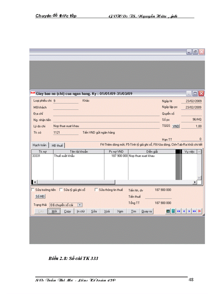Click the disk icon in bottom toolbar
The image size is (214, 294).
click(x=168, y=211)
